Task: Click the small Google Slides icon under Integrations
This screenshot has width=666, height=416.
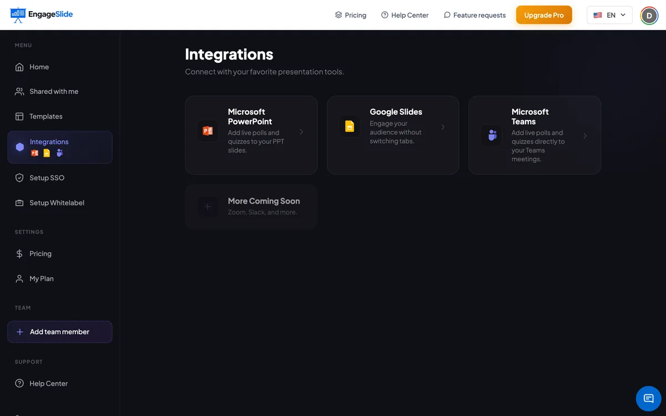Action: (x=47, y=153)
